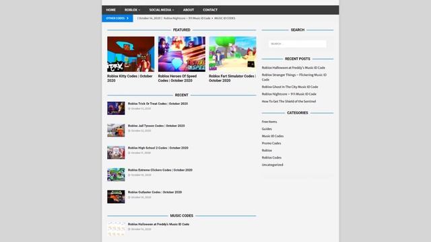
Task: Select the Promo Codes category
Action: (271, 143)
